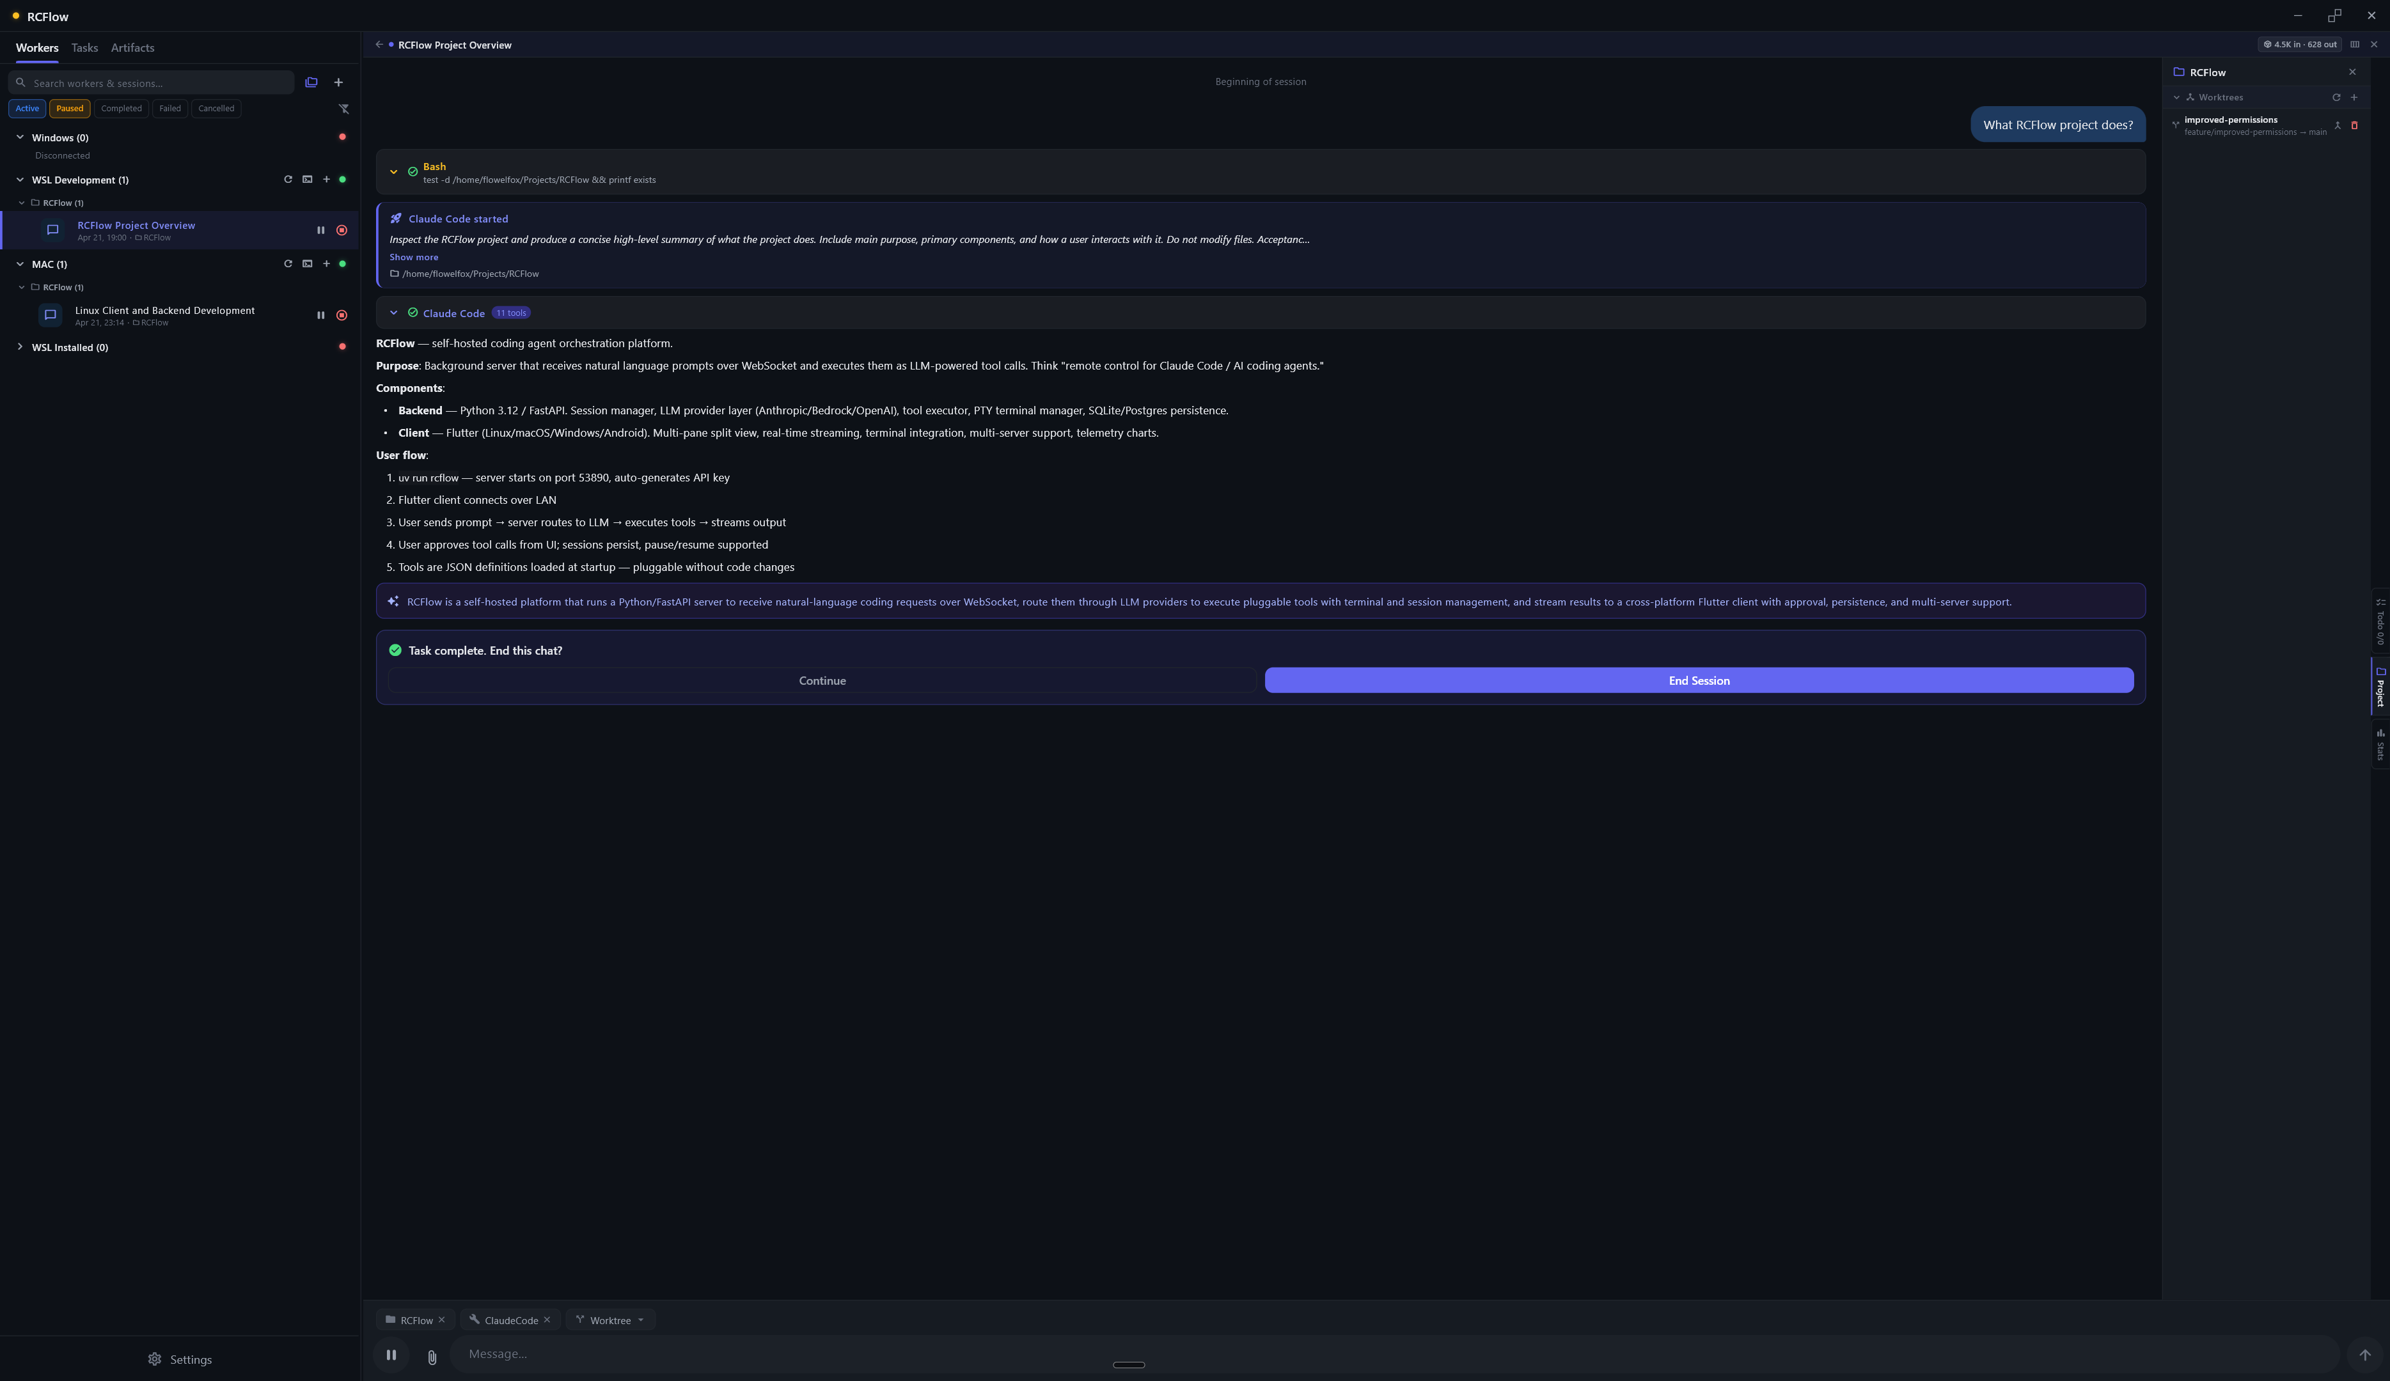
Task: Refresh the Worktrees list
Action: point(2336,98)
